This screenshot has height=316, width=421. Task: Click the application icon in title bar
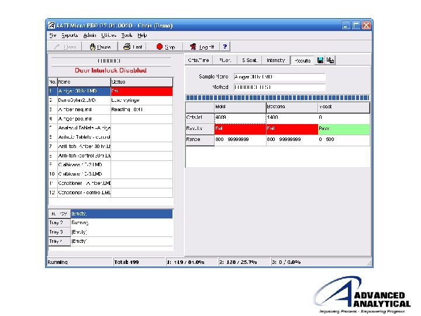(51, 26)
